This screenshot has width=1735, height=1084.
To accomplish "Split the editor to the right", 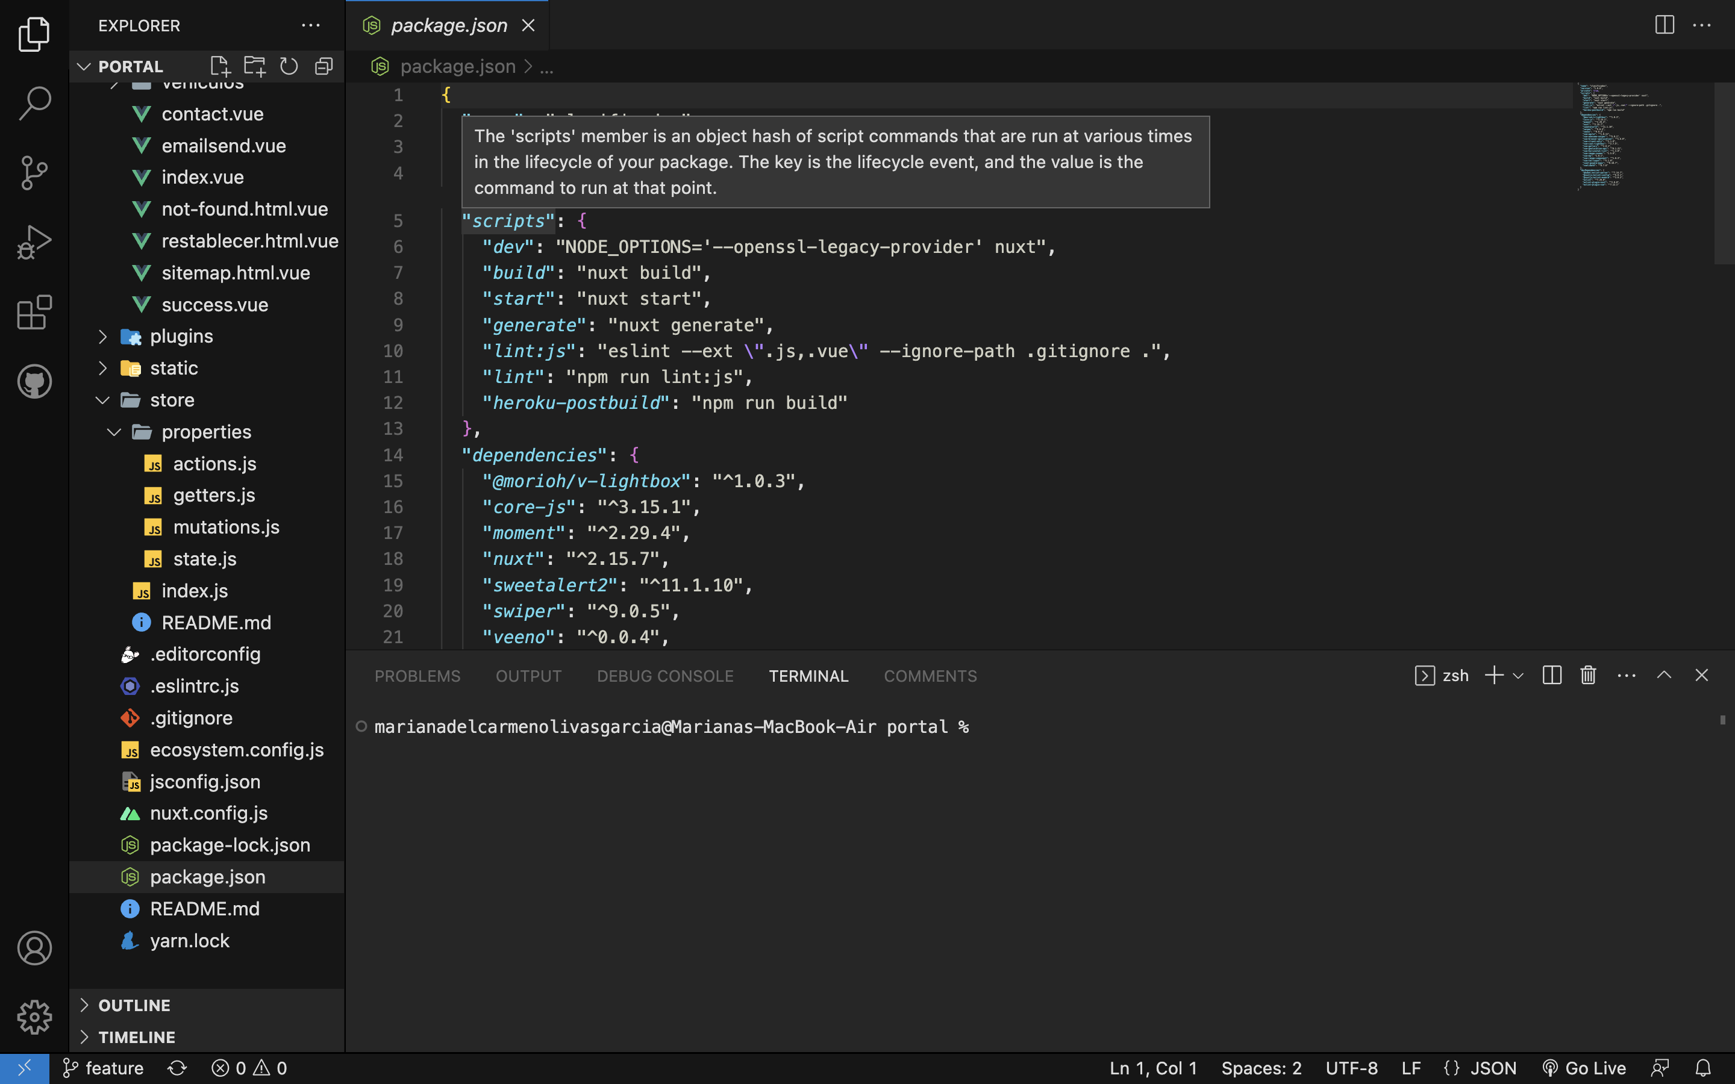I will click(1664, 25).
